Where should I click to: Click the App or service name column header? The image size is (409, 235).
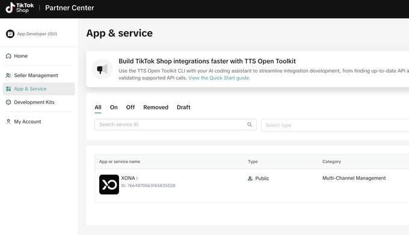(x=120, y=162)
